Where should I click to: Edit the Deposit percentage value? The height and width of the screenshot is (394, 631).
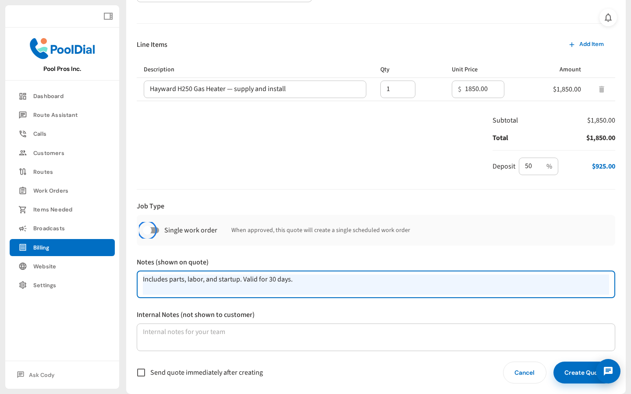click(532, 166)
